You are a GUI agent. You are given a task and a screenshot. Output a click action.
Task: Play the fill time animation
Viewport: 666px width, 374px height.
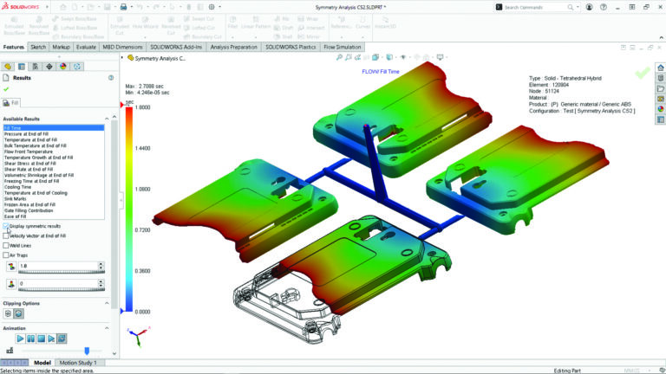[x=19, y=339]
